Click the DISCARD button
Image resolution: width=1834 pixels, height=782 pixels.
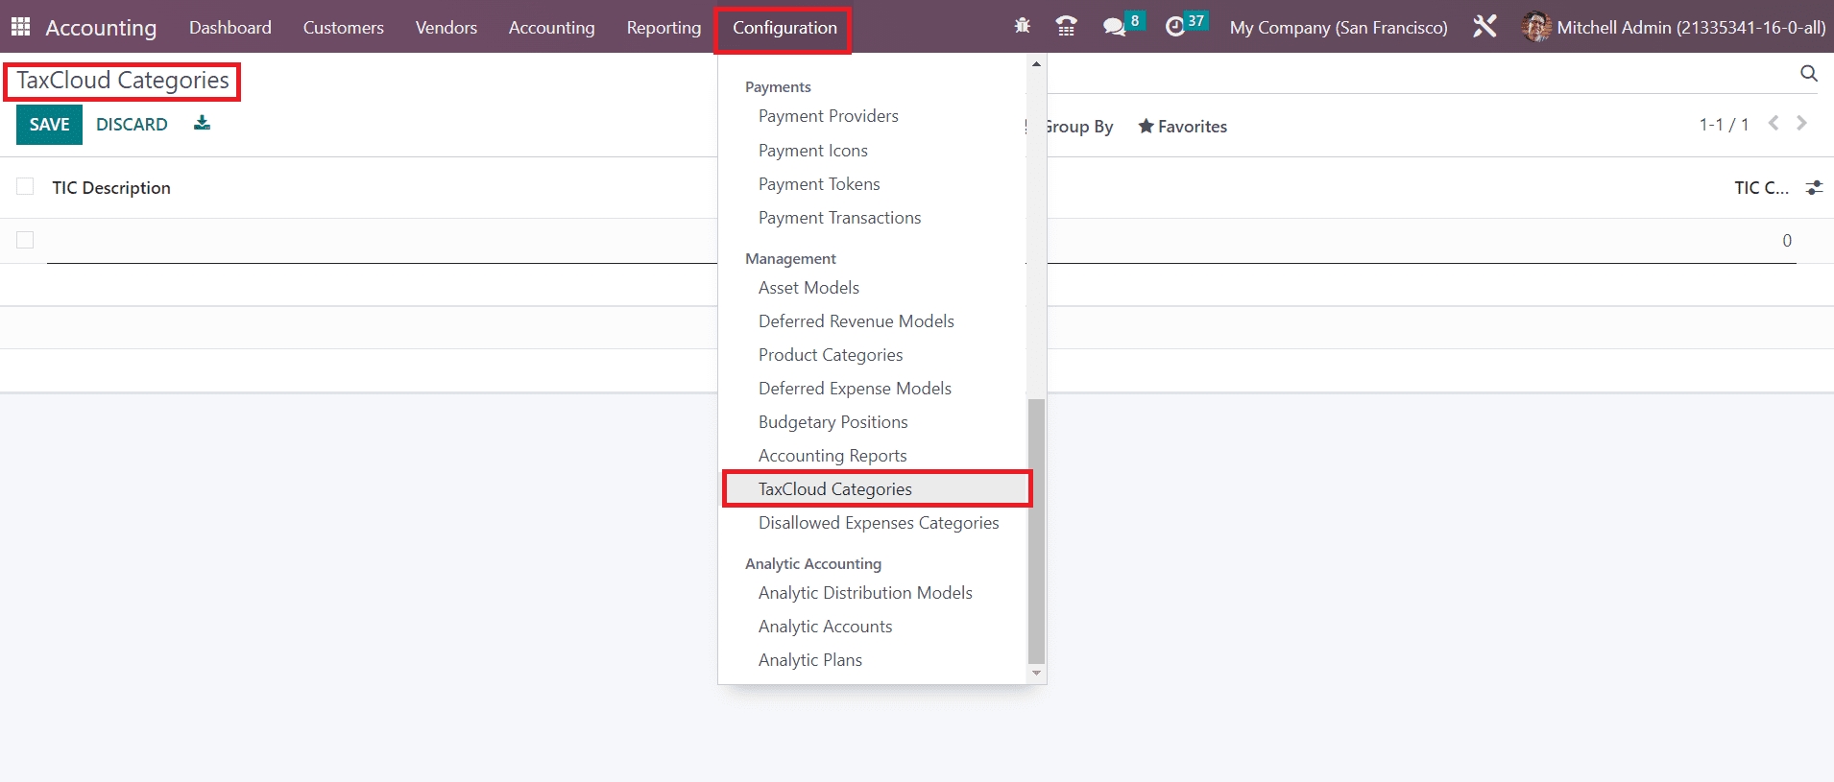click(132, 125)
